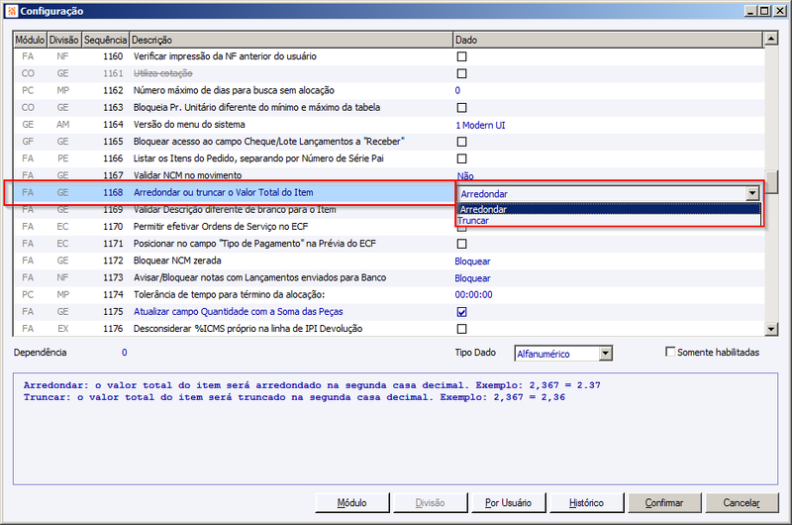Click the Bloquear value in row 1172

click(x=473, y=262)
